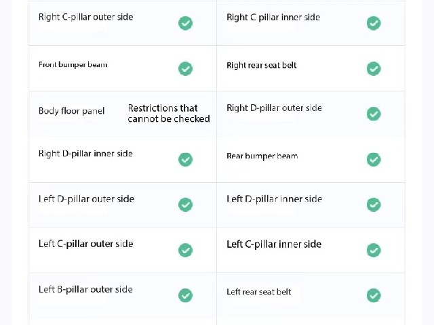The image size is (434, 325).
Task: Click the Right D-pillar inner side checkmark
Action: click(185, 160)
